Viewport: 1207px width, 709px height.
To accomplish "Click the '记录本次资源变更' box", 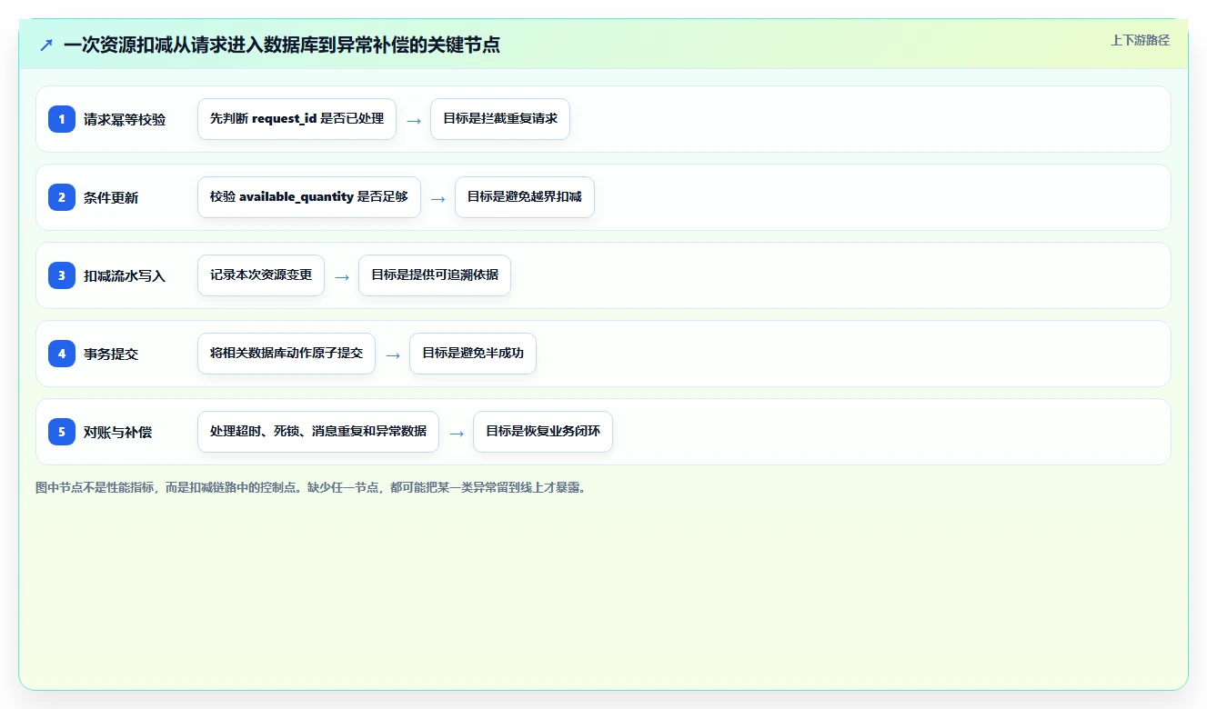I will [261, 275].
